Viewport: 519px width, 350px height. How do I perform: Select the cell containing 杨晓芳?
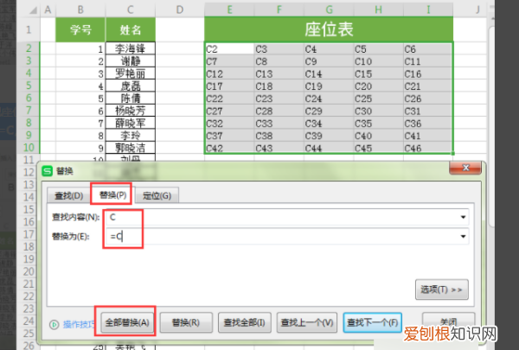[131, 111]
